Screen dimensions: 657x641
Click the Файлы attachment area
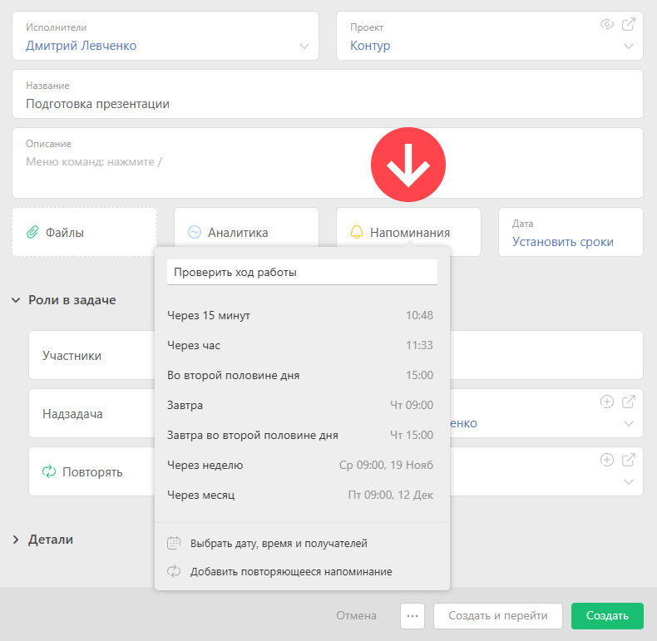click(85, 232)
